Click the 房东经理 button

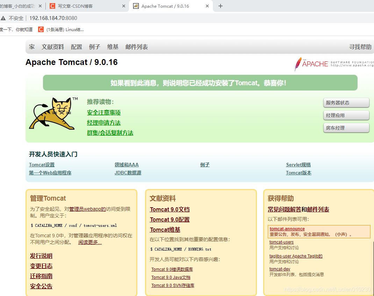[x=346, y=128]
